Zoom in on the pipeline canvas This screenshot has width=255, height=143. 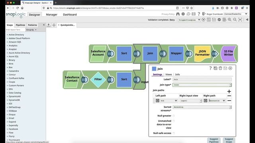tap(229, 20)
